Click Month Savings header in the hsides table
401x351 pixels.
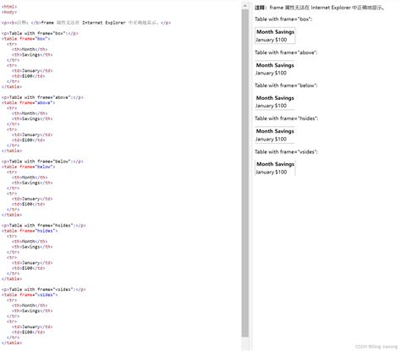(275, 131)
